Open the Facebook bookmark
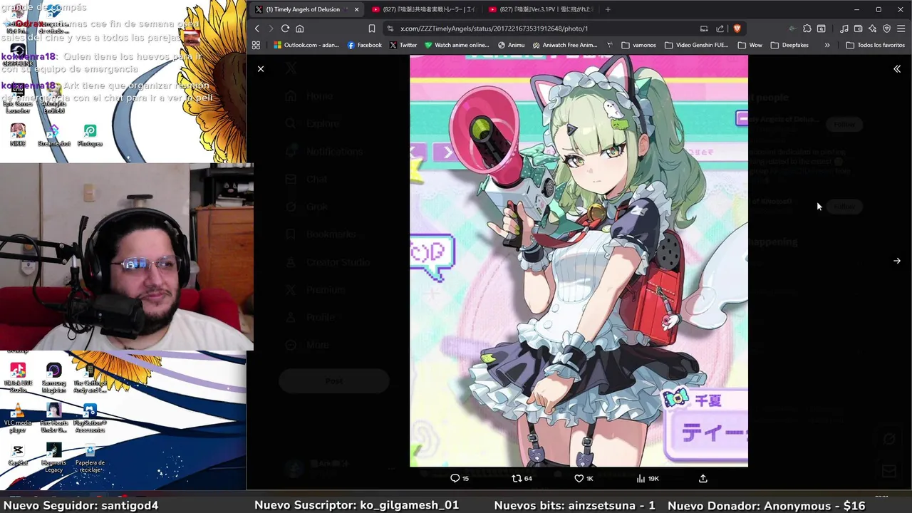 pyautogui.click(x=364, y=45)
